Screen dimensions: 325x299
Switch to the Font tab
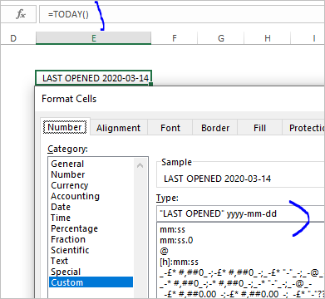click(170, 128)
